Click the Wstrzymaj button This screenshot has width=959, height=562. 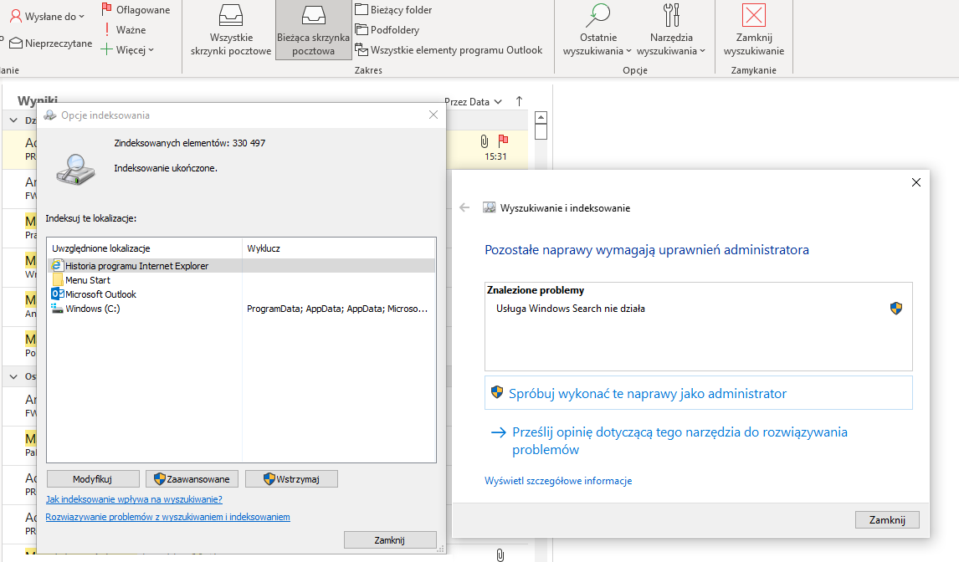(x=291, y=479)
